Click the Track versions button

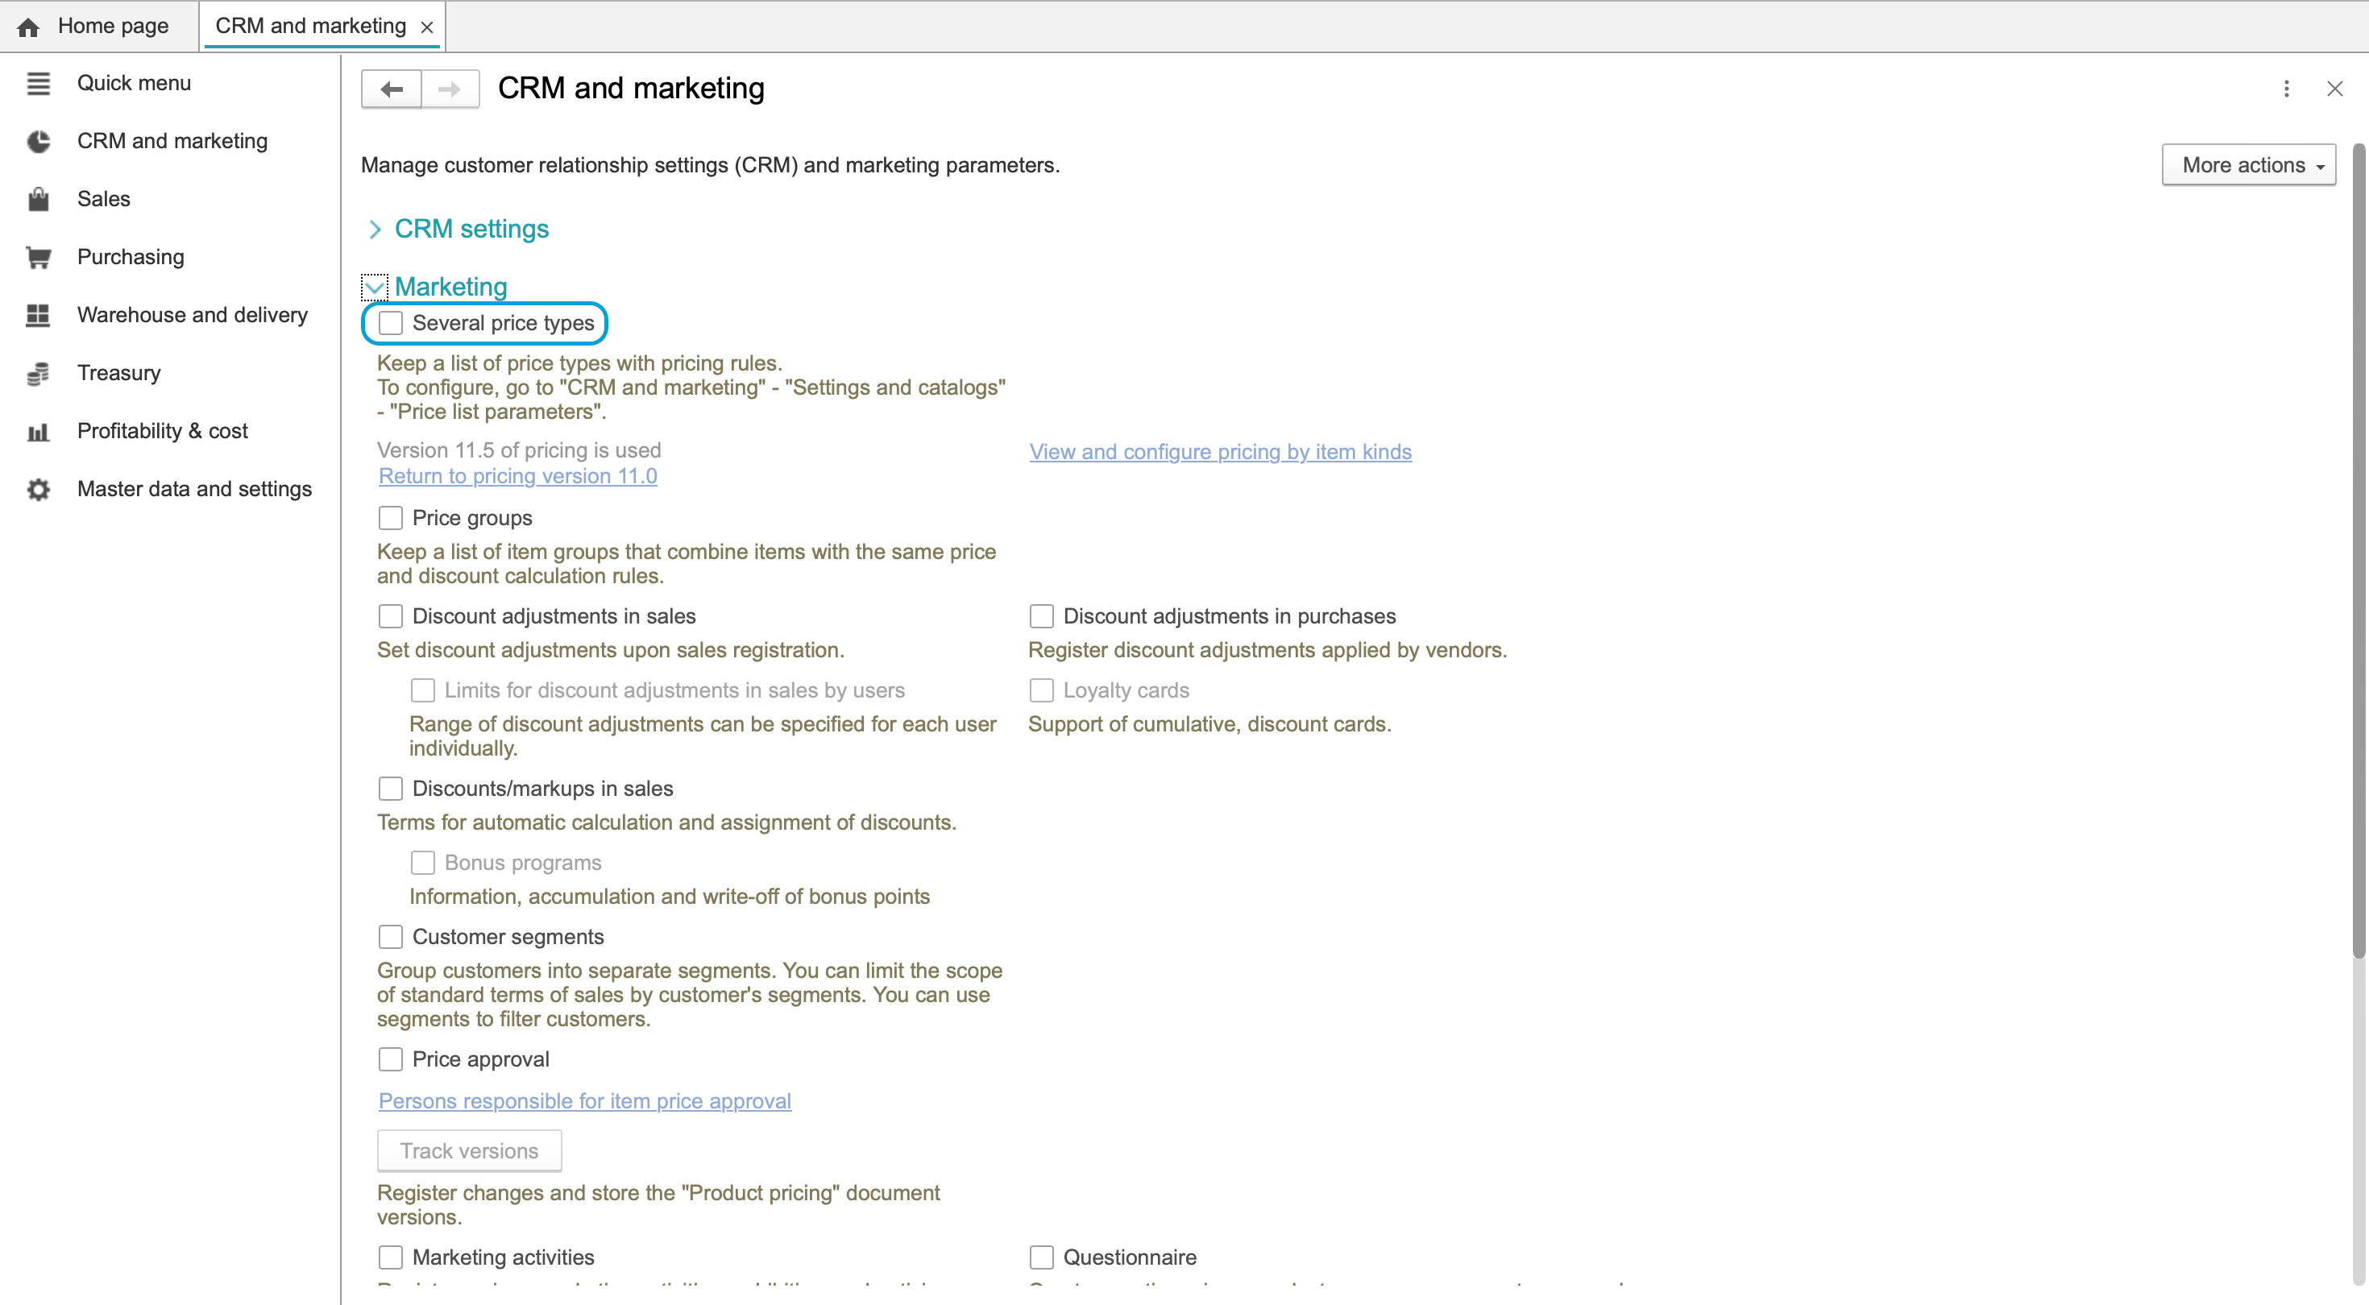pos(469,1150)
